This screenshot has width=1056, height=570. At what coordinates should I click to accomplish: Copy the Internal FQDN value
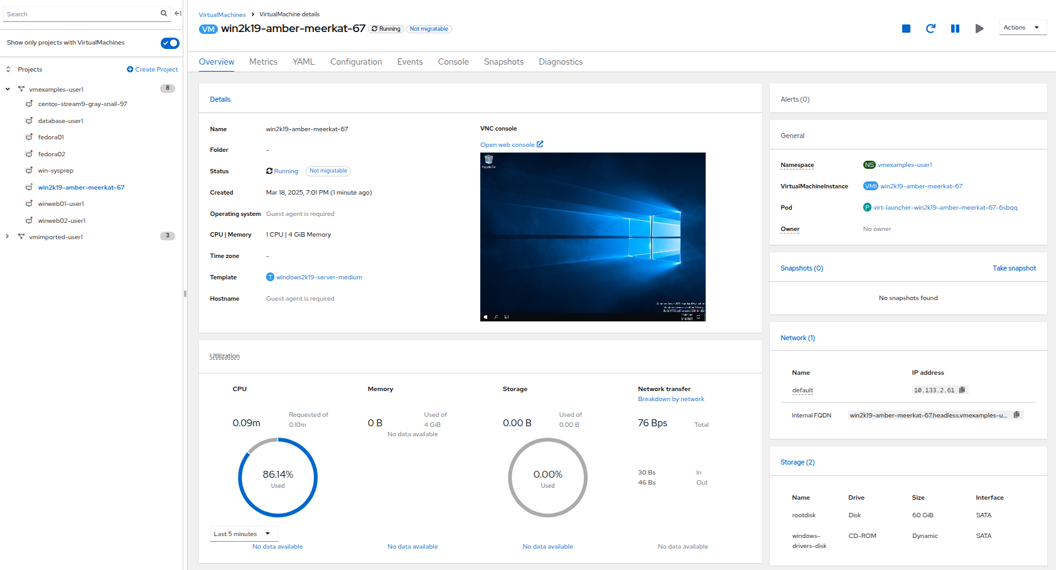pyautogui.click(x=1017, y=414)
